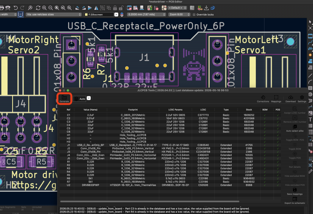The width and height of the screenshot is (313, 214).
Task: Click the parts table horizontal scrollbar
Action: (149, 201)
